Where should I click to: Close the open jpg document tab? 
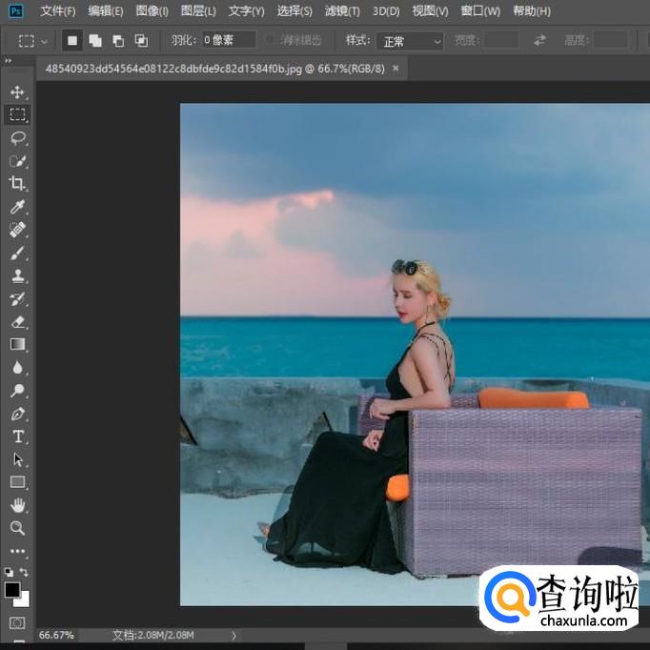(x=396, y=68)
